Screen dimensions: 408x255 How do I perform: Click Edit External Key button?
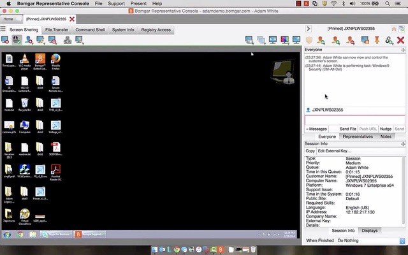coord(335,150)
